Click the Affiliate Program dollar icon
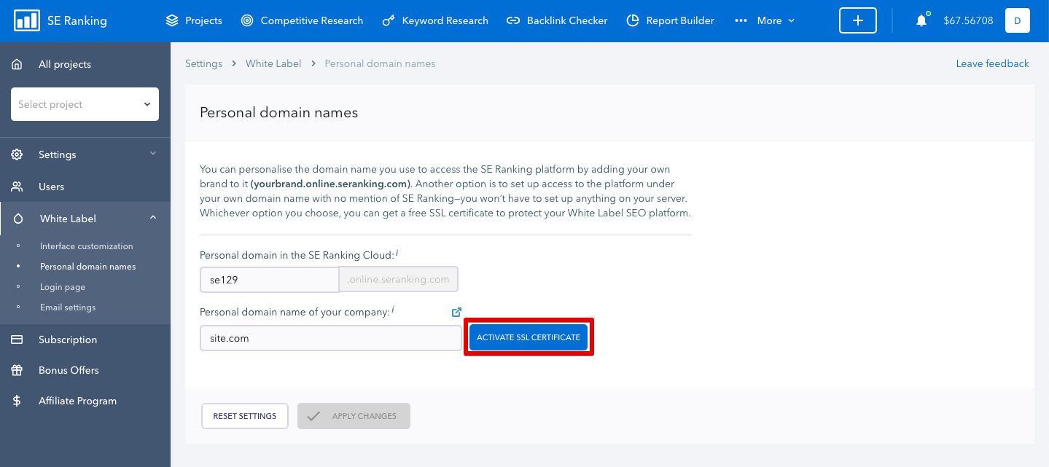This screenshot has width=1049, height=467. pyautogui.click(x=17, y=401)
